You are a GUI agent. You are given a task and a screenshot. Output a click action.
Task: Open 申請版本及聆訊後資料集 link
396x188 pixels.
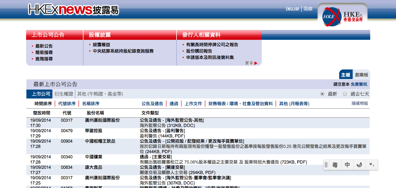210,58
